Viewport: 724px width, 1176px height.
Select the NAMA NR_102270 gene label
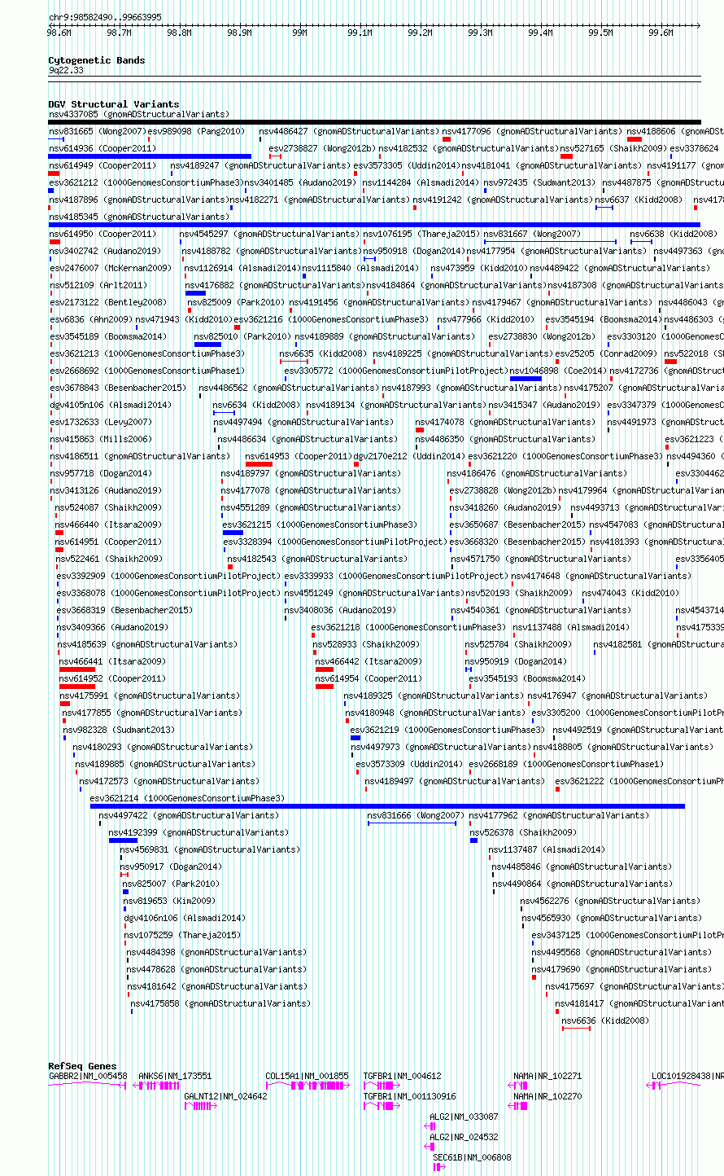pyautogui.click(x=547, y=1096)
